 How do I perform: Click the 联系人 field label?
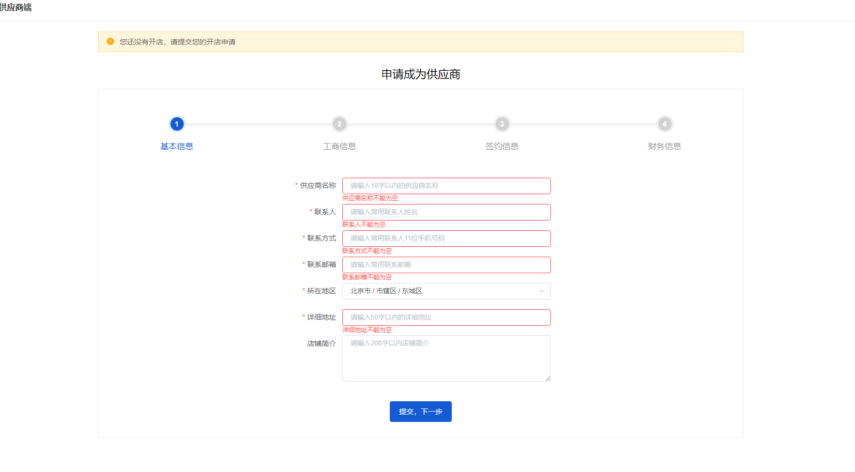[x=325, y=212]
